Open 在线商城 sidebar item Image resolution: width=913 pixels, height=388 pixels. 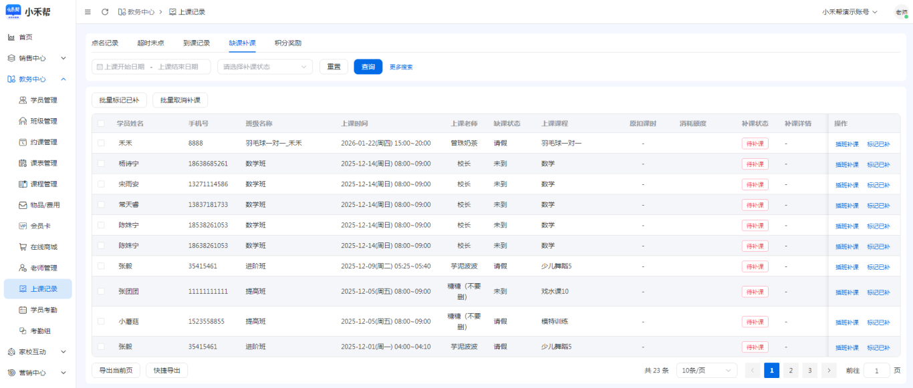44,247
